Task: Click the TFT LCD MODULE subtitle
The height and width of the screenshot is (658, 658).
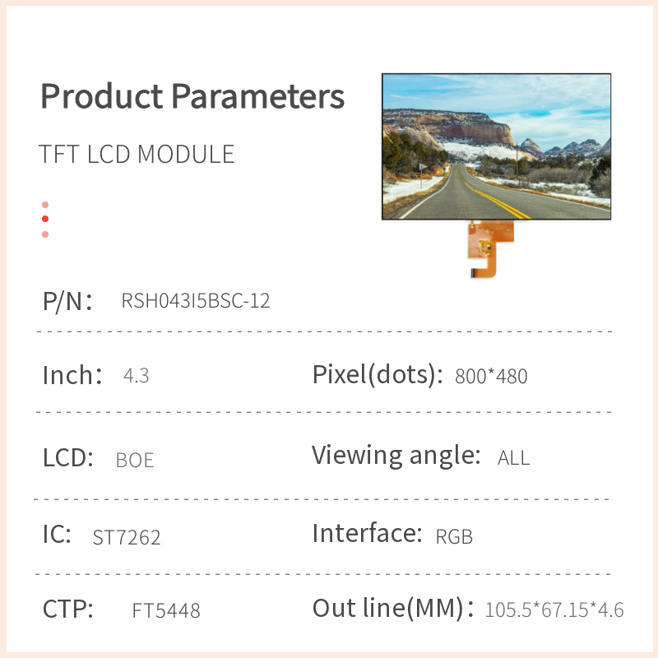Action: point(137,155)
